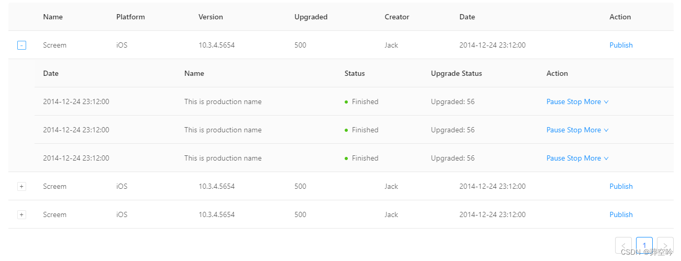Pause the second nested production item

click(555, 130)
